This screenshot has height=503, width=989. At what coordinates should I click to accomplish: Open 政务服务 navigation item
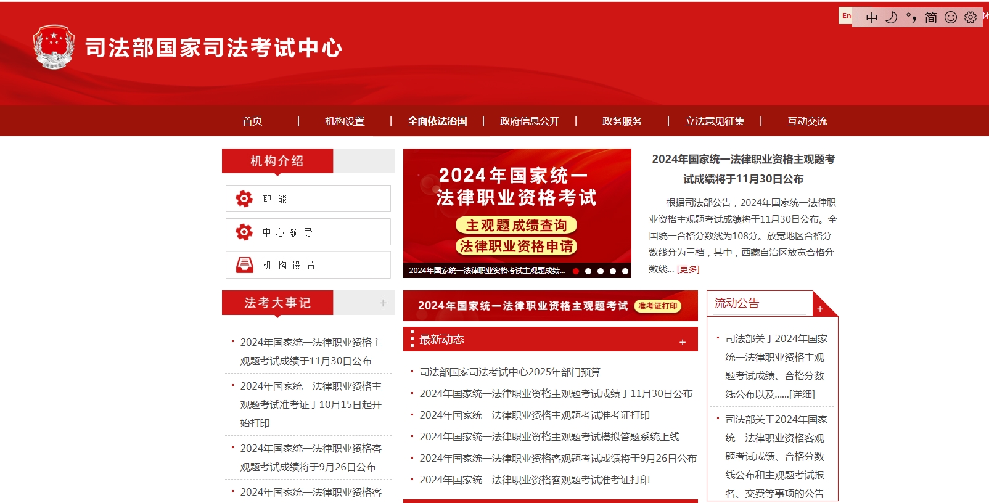click(622, 121)
